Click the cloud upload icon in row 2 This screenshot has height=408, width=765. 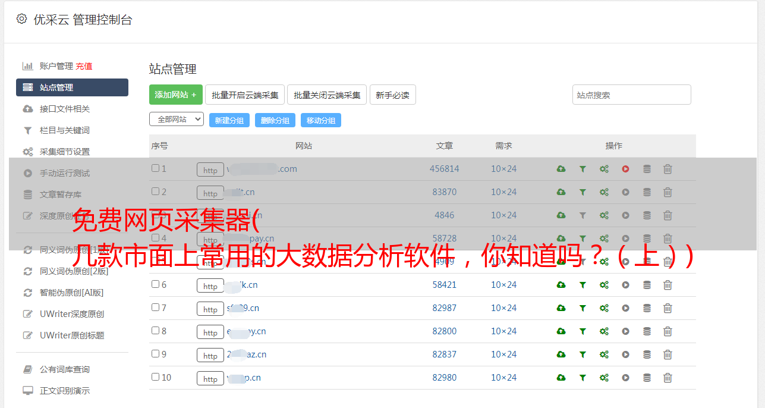pos(561,192)
